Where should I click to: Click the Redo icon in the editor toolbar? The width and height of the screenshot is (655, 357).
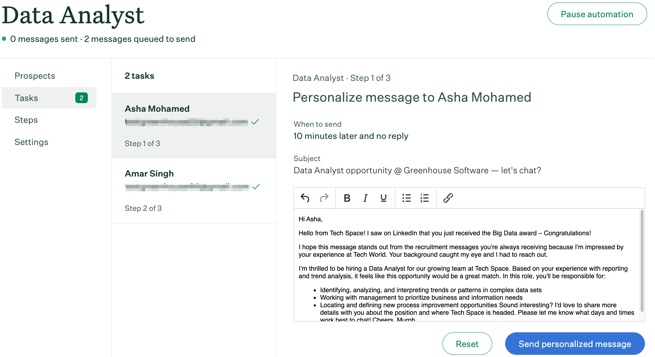coord(324,198)
